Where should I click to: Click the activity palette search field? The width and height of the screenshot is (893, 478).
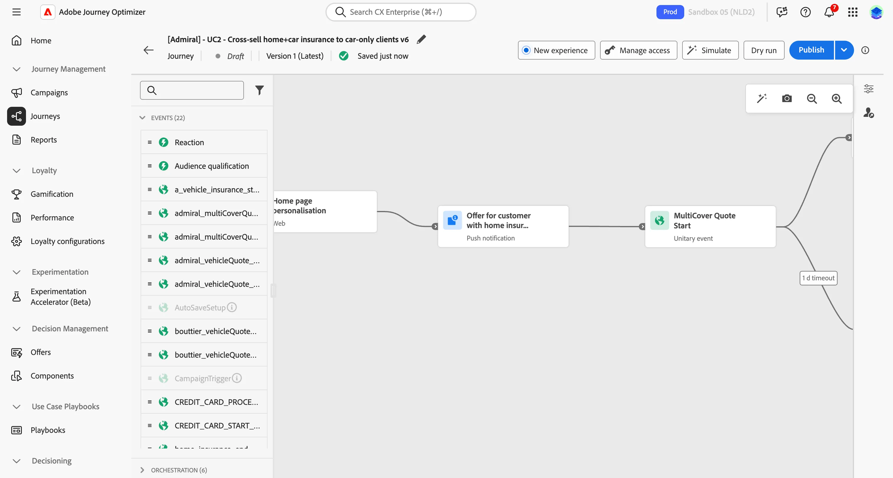pos(192,90)
